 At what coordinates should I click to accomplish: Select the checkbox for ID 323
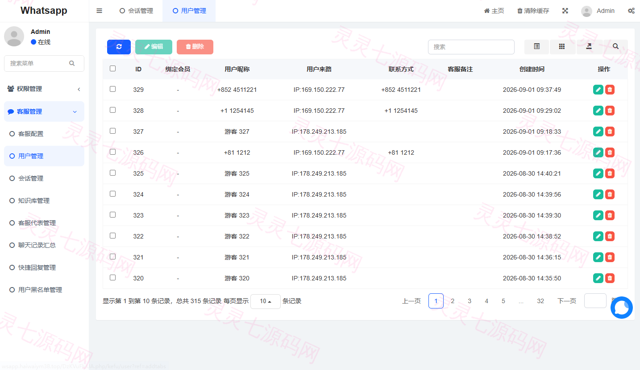pyautogui.click(x=112, y=215)
